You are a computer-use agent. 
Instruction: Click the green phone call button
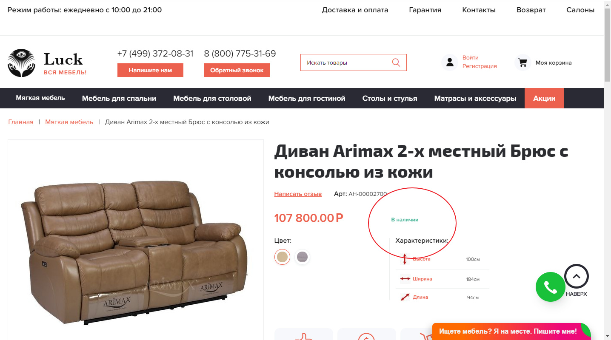coord(550,287)
